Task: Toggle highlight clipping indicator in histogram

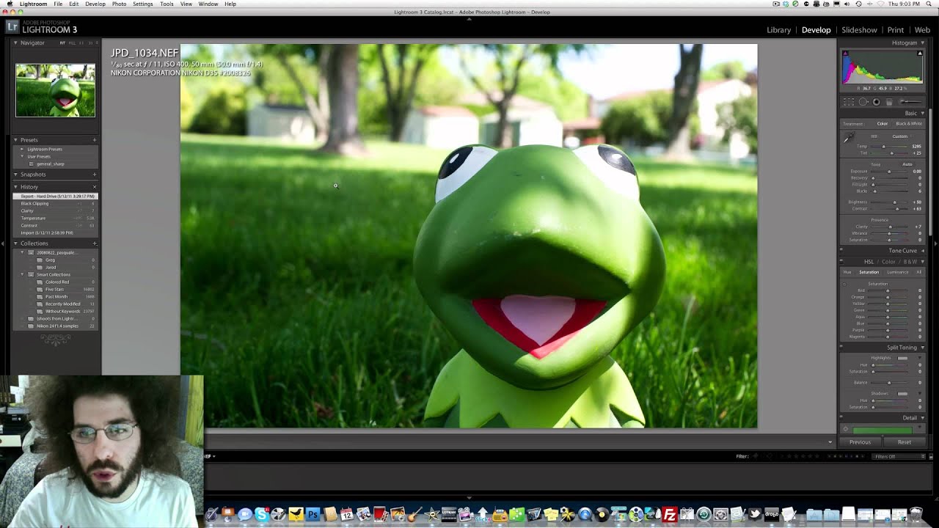Action: [x=921, y=54]
